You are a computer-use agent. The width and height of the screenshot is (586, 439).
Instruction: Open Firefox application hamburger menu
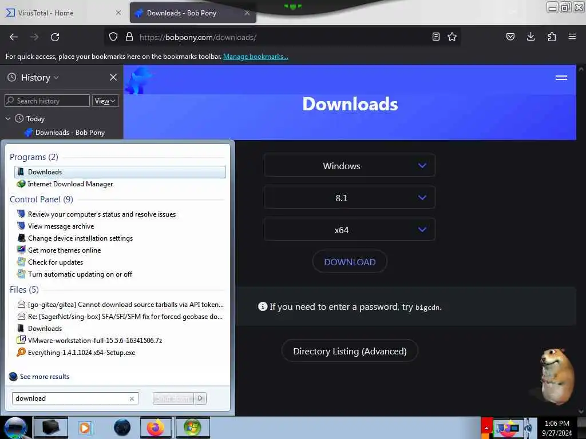coord(572,37)
